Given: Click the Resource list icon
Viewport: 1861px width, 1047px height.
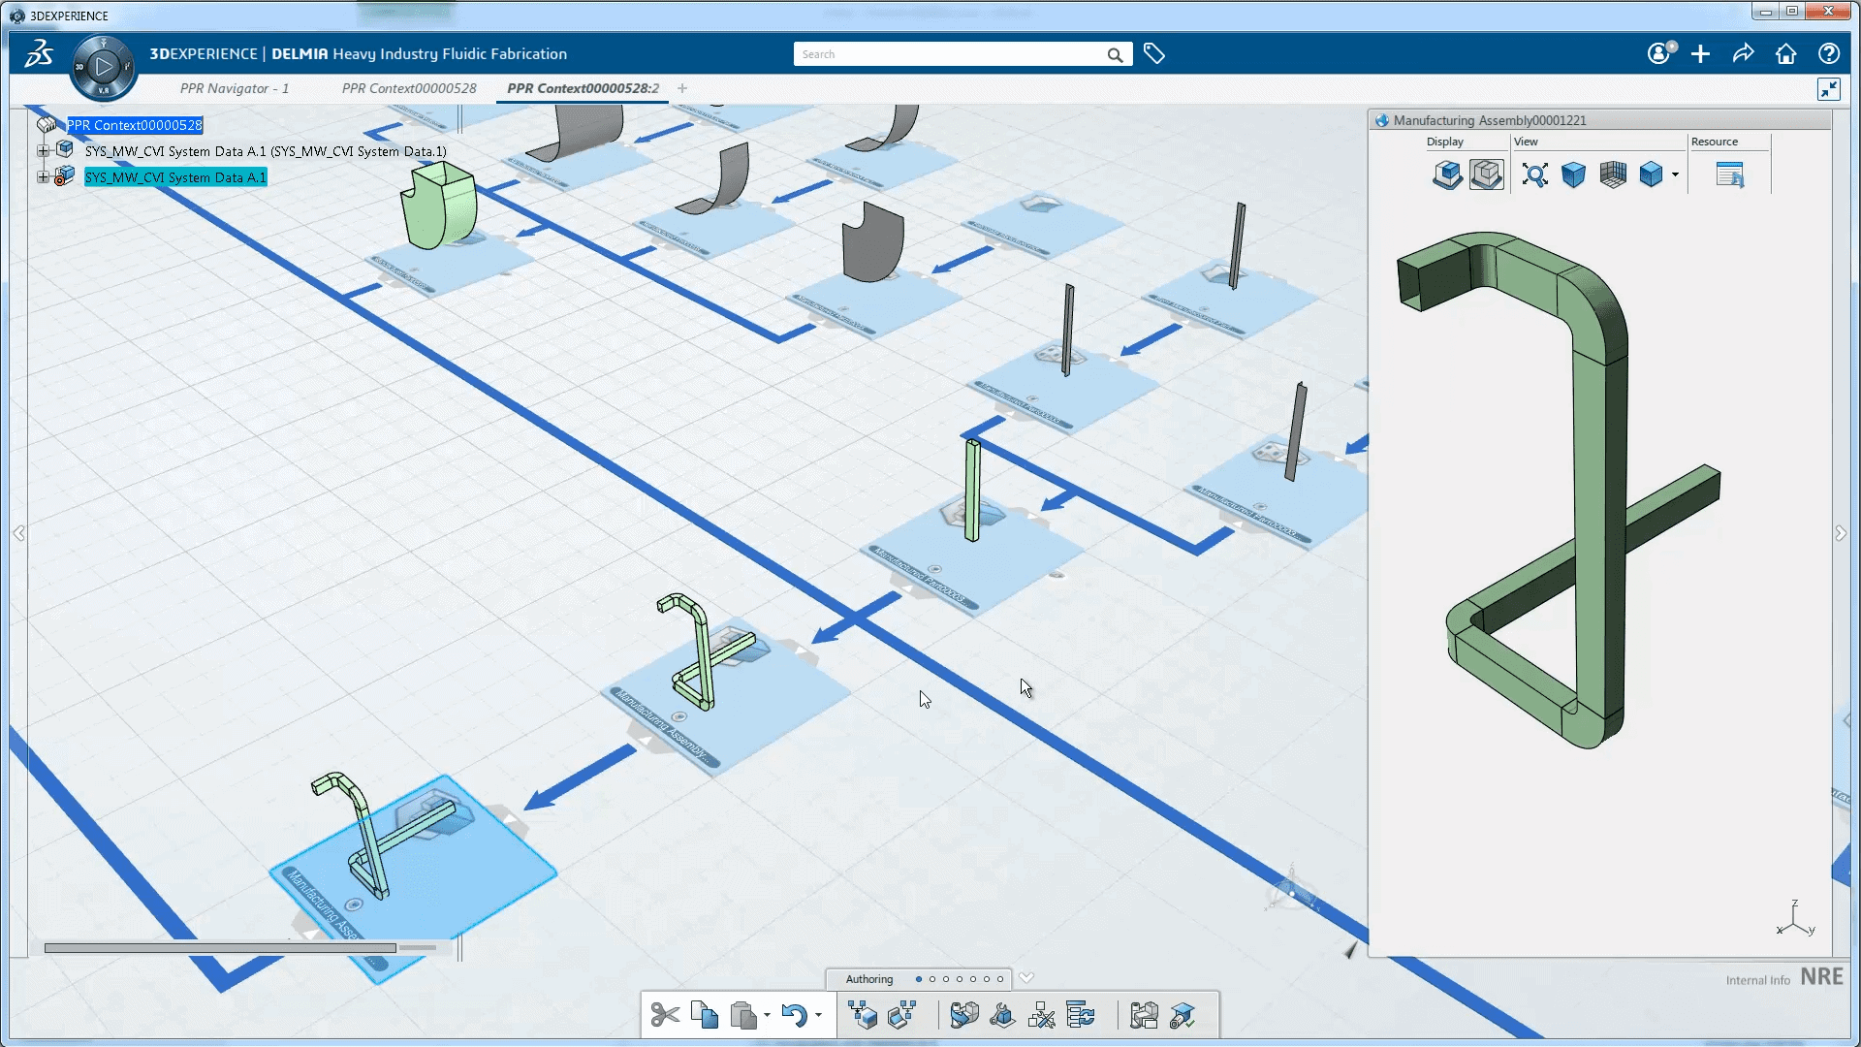Looking at the screenshot, I should click(x=1729, y=174).
